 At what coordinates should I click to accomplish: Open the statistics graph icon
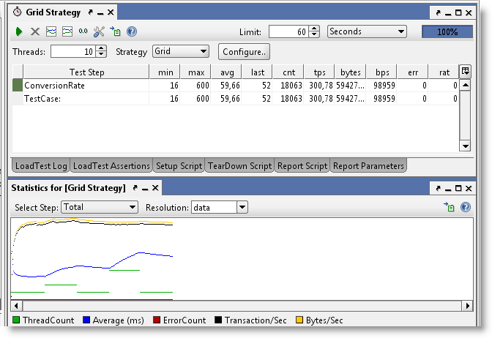pos(51,31)
